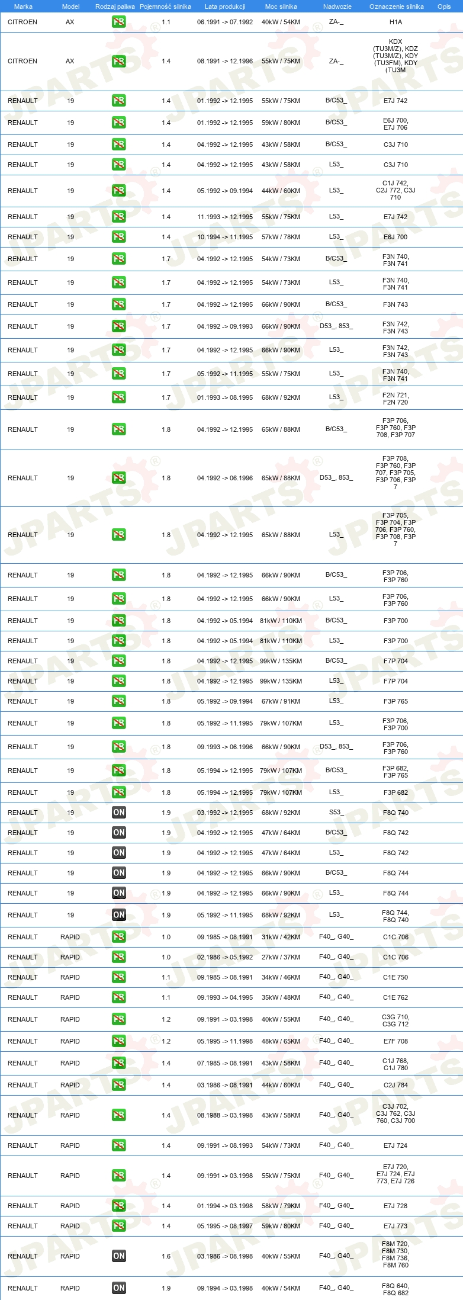Click the petrol icon in the Rapid 54kW/73KM row

click(118, 1145)
